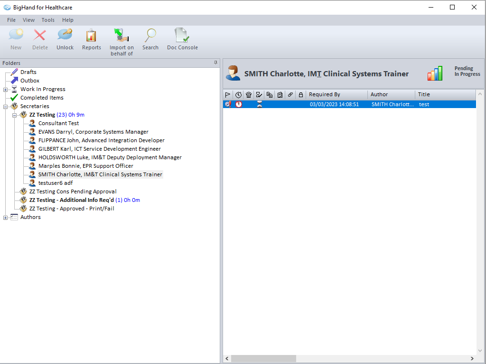Click Import on behalf of

point(121,42)
